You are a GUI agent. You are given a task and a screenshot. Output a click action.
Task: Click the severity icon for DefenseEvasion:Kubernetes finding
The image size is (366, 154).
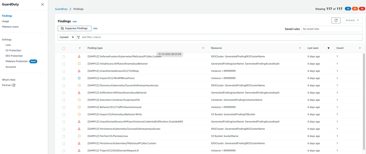click(x=79, y=56)
